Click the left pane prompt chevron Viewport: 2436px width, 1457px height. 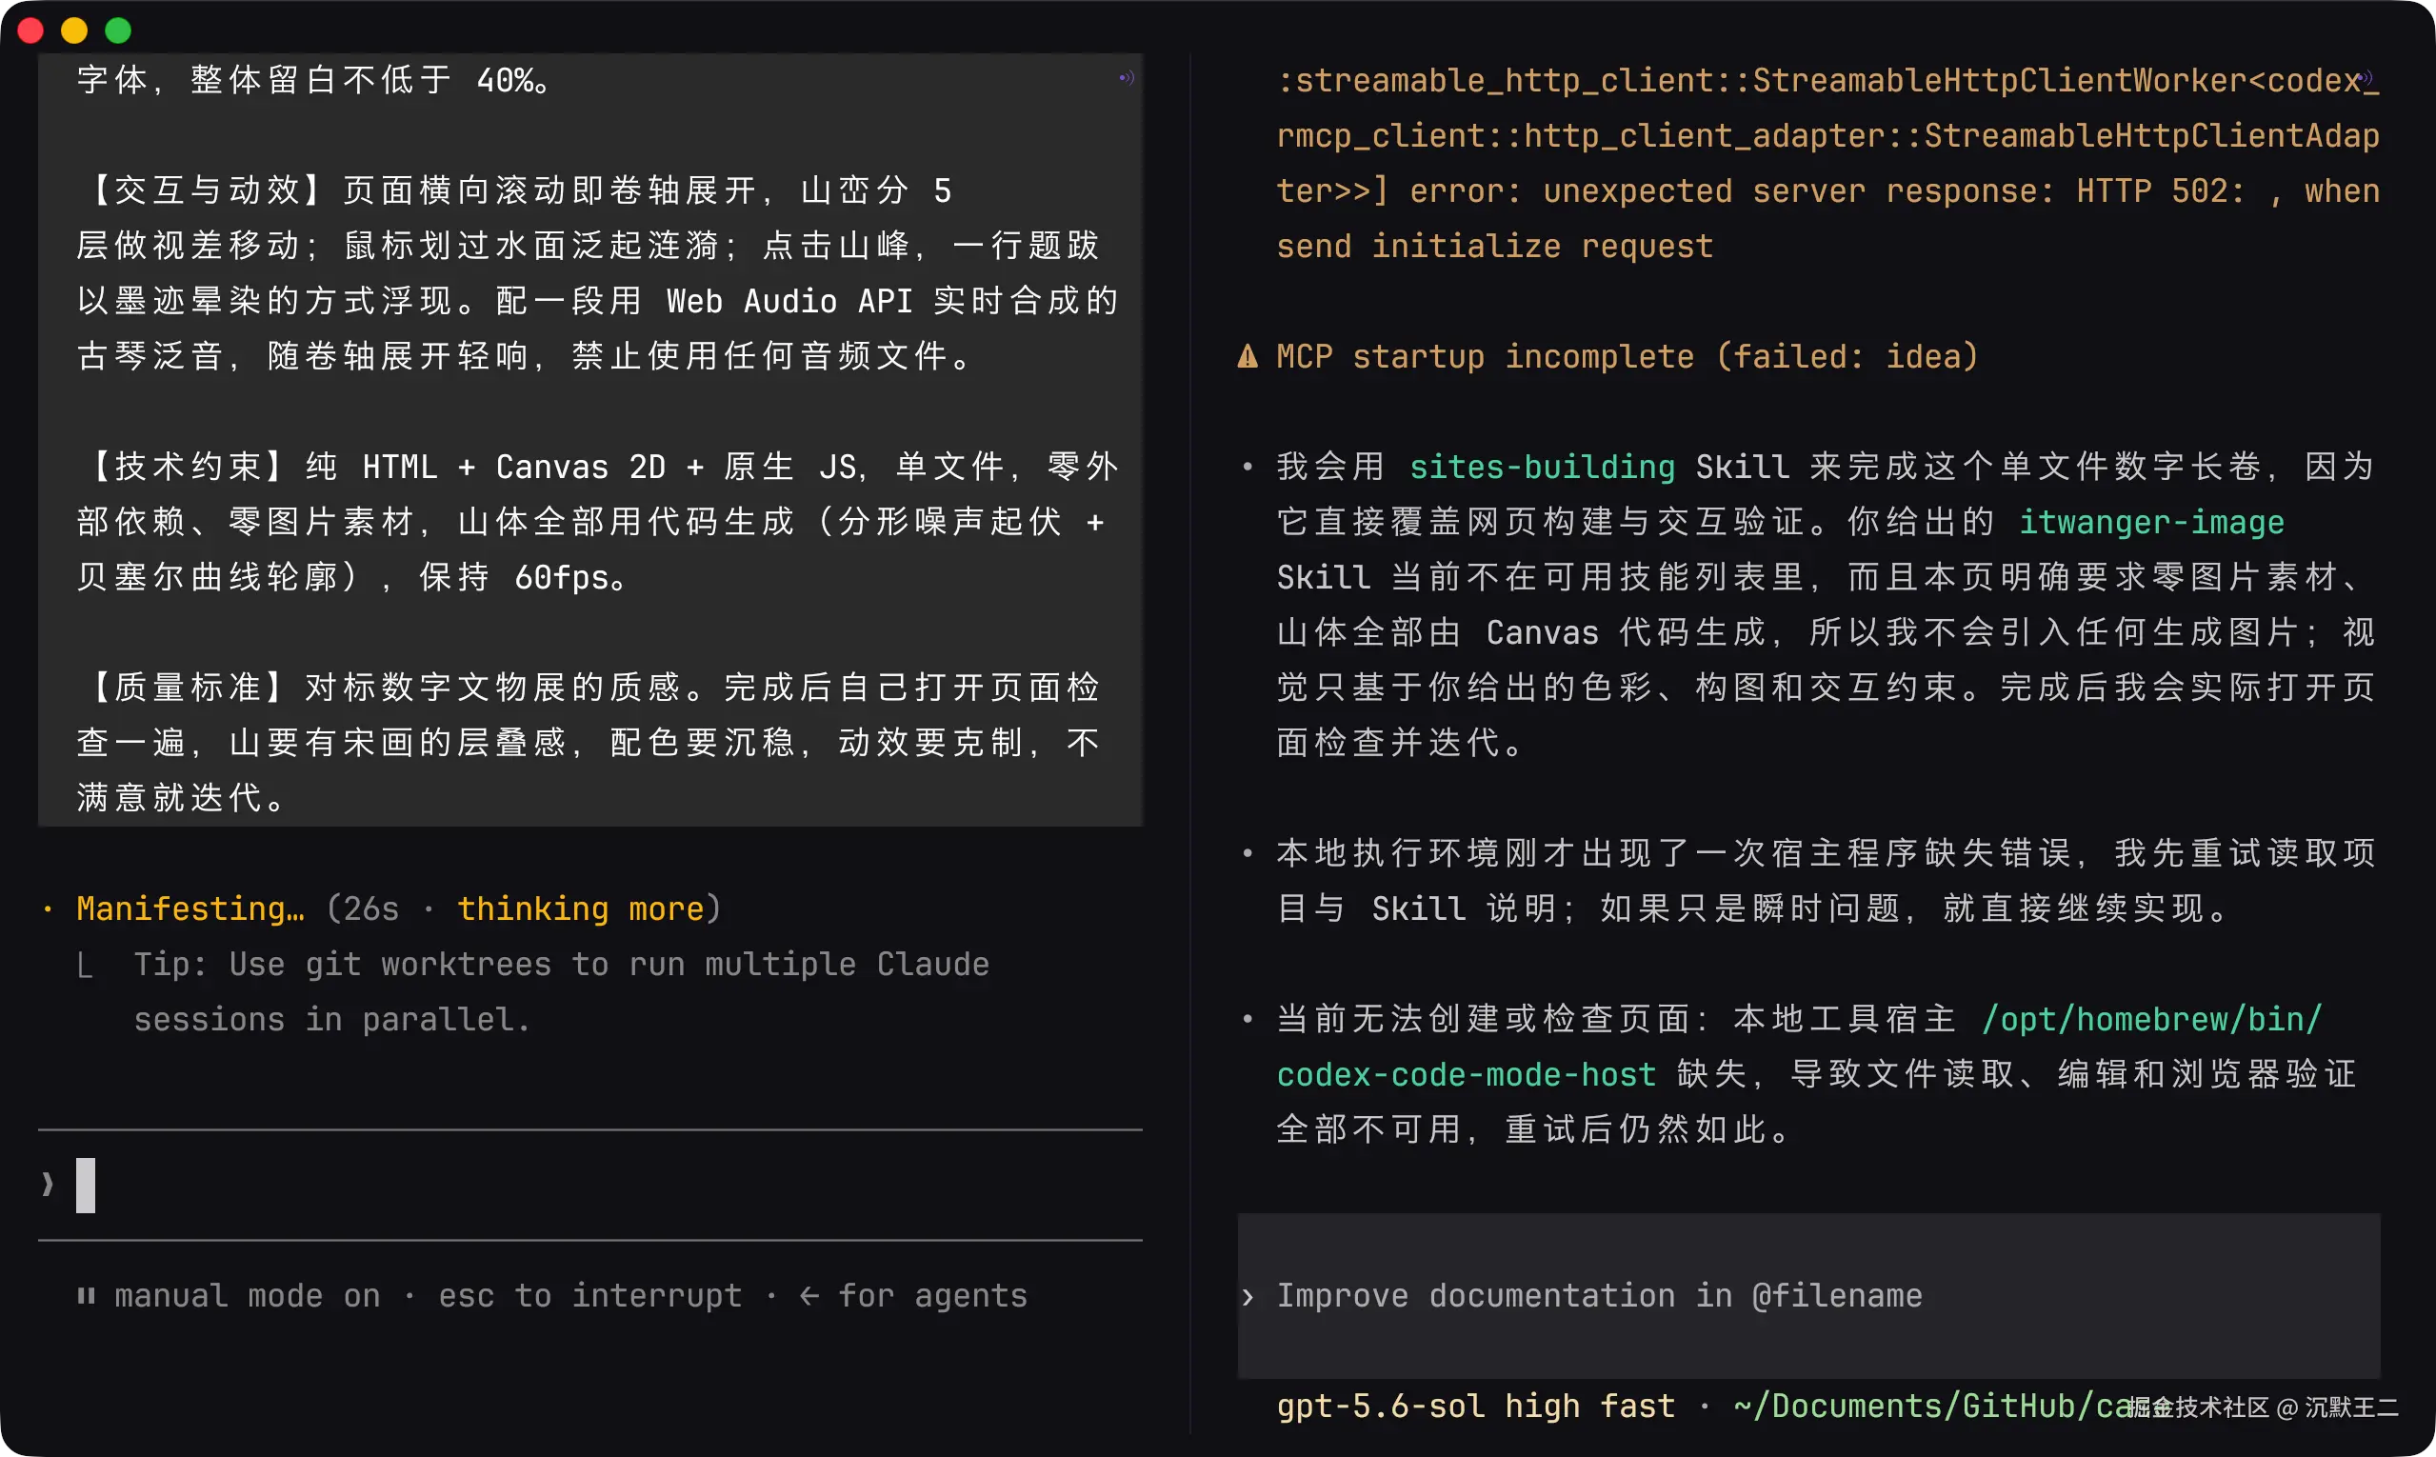[x=47, y=1184]
